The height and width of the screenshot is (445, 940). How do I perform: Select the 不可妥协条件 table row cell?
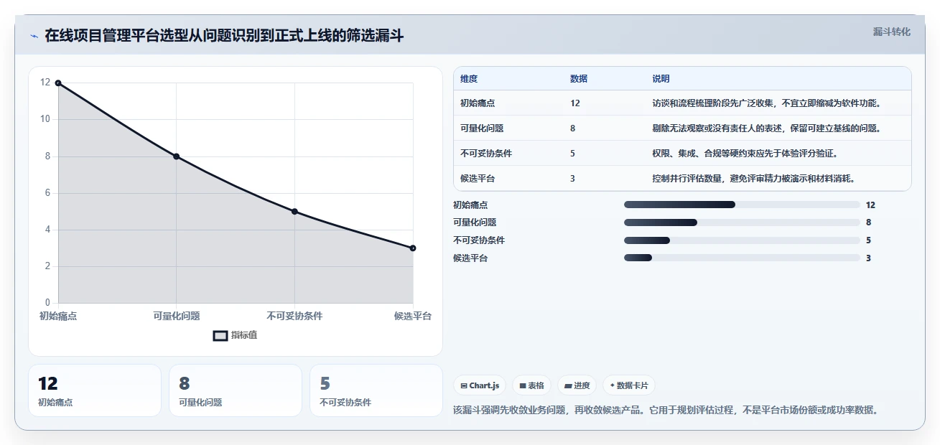(486, 154)
